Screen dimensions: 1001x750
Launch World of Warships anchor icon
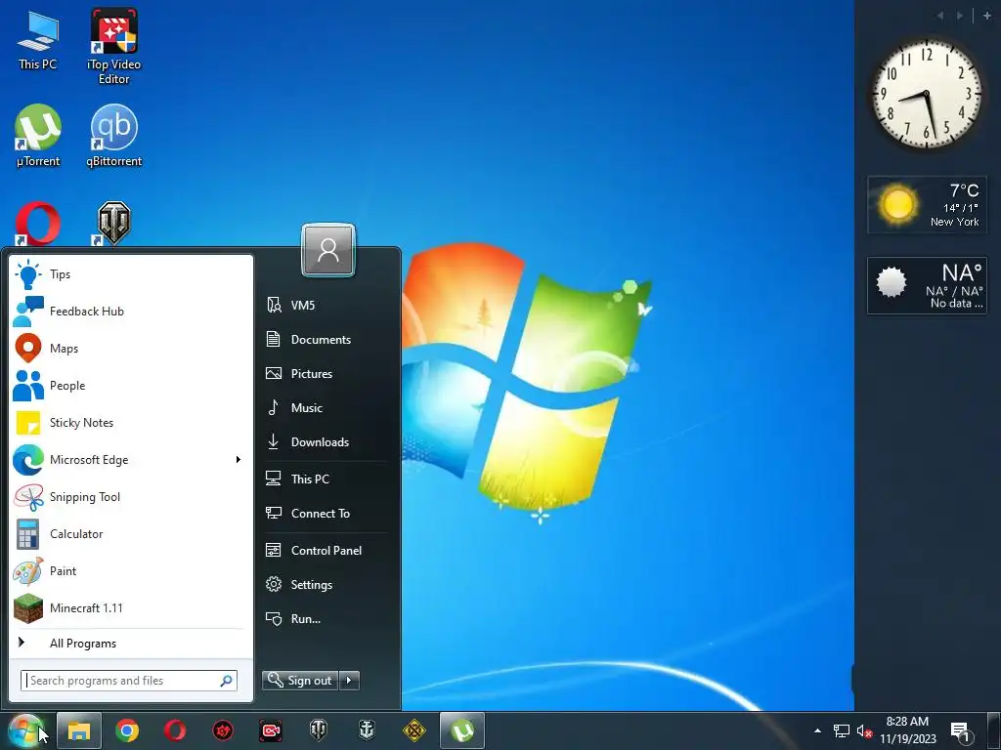(x=367, y=730)
